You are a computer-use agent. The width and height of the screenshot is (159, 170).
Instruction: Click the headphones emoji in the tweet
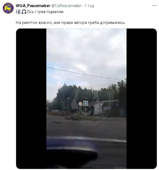24,12
